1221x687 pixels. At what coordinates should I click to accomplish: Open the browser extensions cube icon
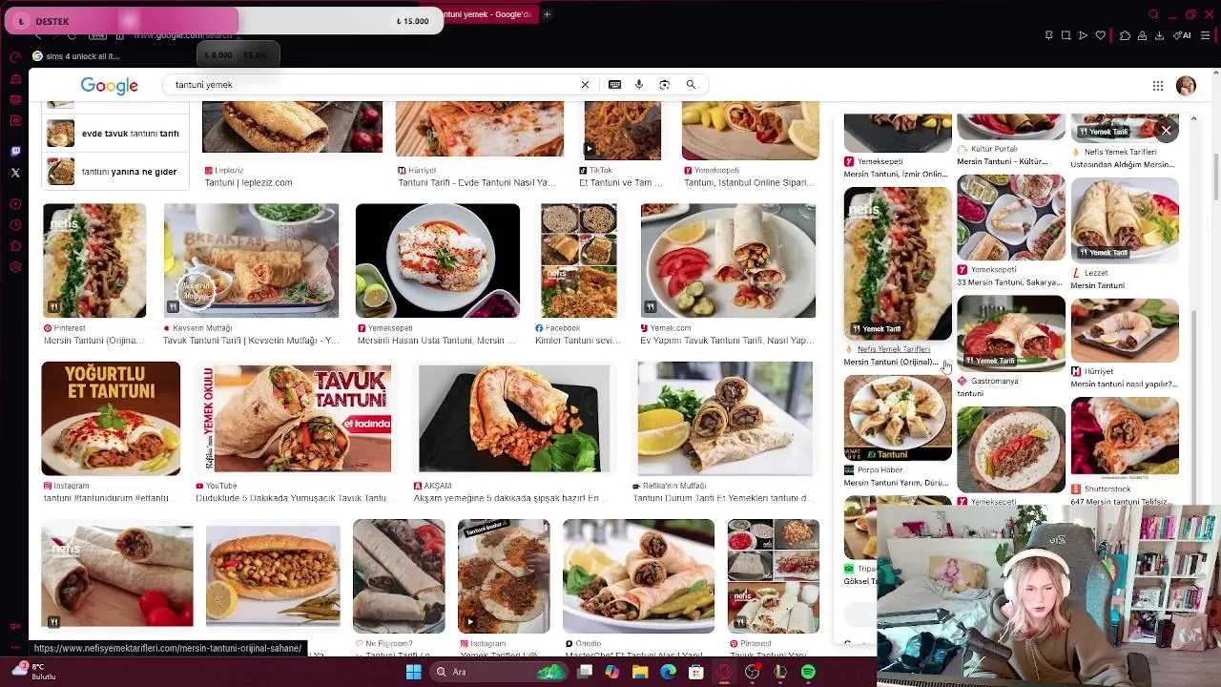1126,35
